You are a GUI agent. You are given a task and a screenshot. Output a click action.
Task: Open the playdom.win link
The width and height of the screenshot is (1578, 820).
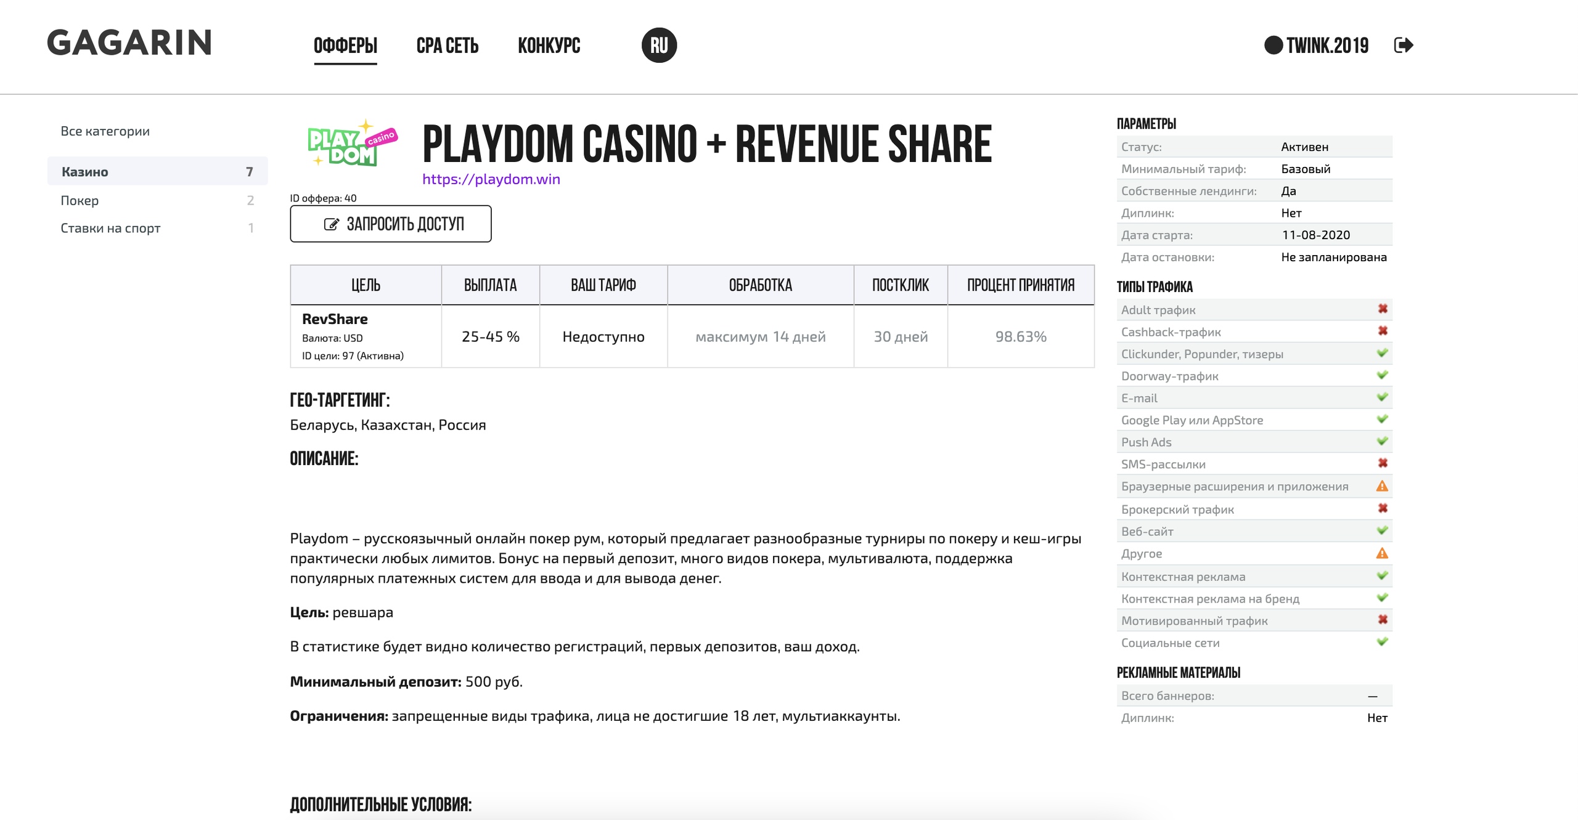(491, 179)
